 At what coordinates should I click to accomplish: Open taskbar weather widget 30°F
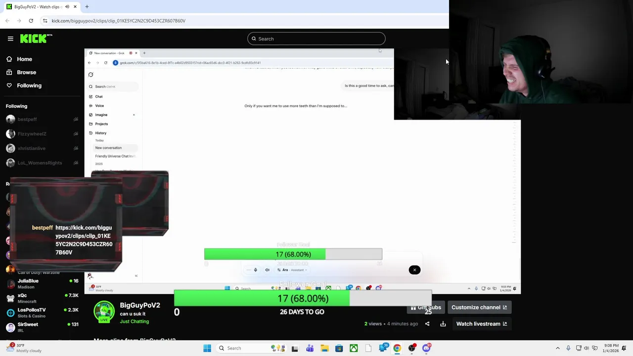23,348
